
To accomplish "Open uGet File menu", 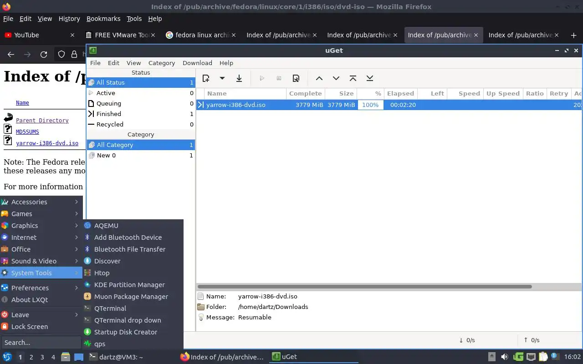I will coord(95,63).
